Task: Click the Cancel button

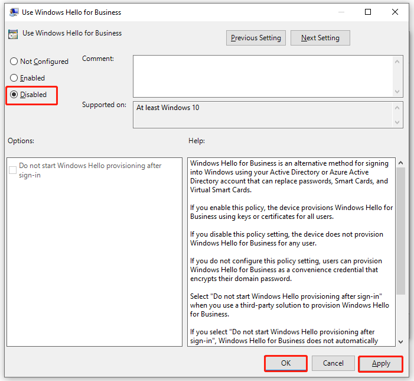Action: 333,363
